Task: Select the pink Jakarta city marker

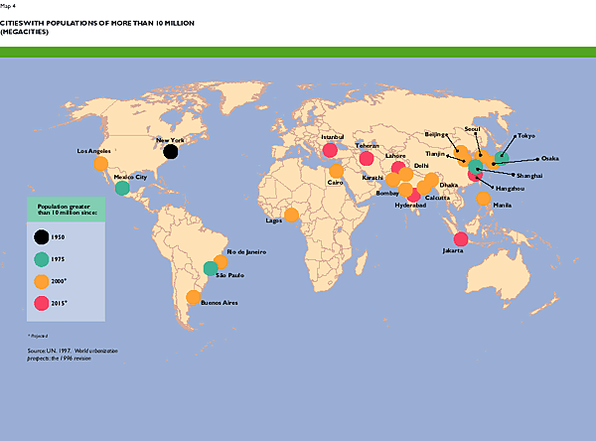Action: click(x=460, y=238)
